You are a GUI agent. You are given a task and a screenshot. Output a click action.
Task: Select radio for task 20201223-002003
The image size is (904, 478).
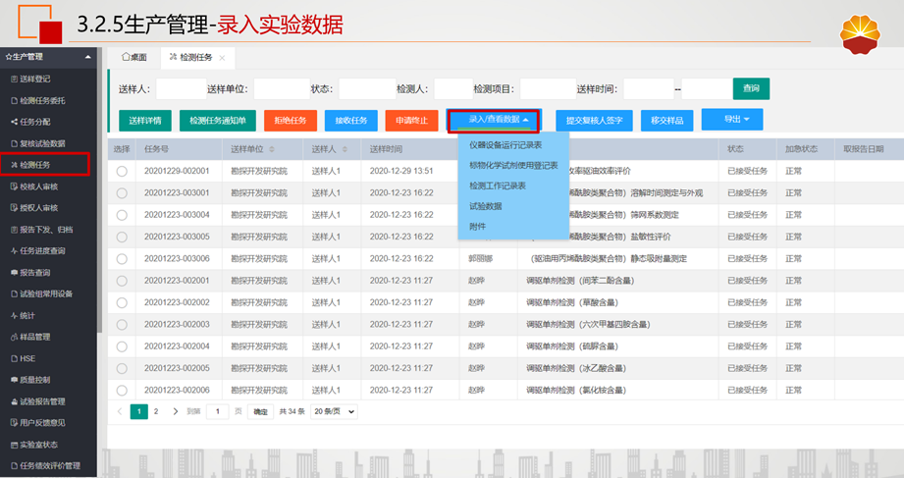122,325
